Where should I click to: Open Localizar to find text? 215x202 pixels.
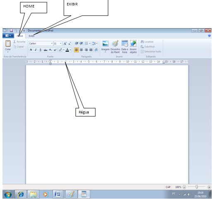tap(147, 42)
